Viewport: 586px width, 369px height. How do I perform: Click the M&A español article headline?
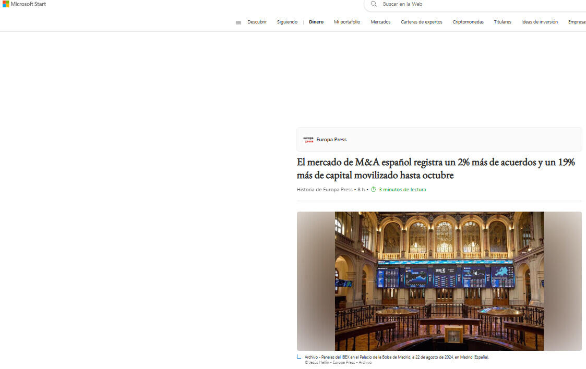click(436, 169)
